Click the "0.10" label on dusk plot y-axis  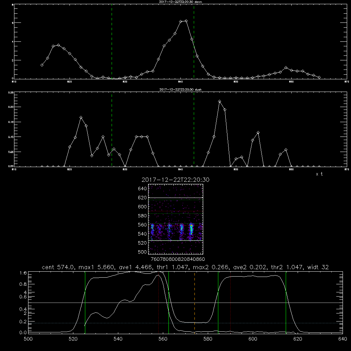(x=11, y=137)
